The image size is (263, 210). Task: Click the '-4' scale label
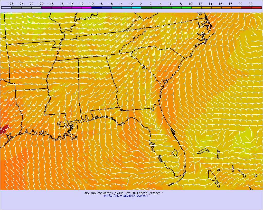[120, 4]
